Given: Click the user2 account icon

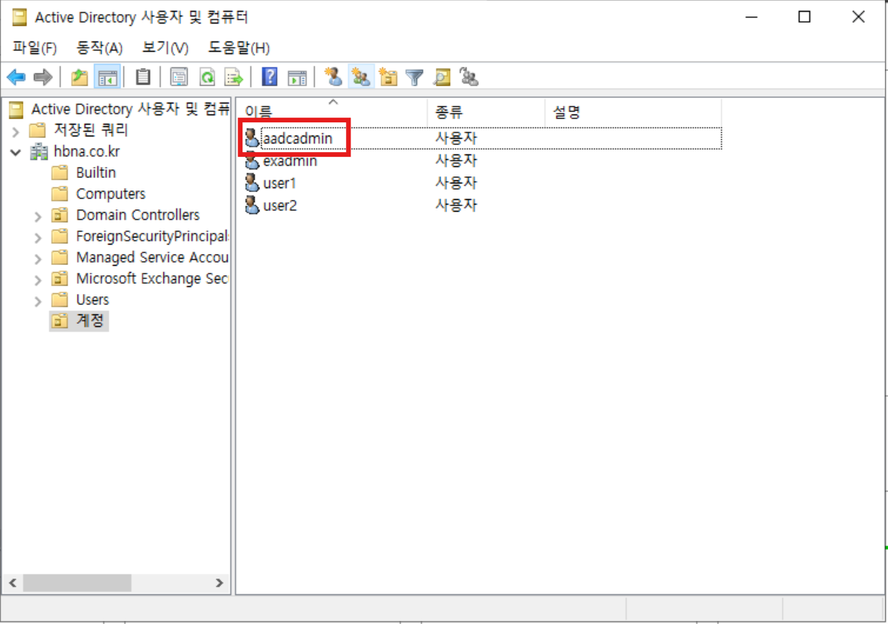Looking at the screenshot, I should point(252,205).
